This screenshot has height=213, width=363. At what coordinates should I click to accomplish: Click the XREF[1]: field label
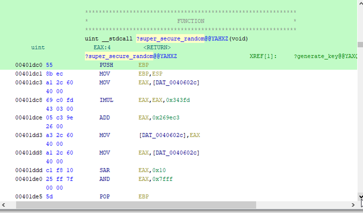pos(263,57)
